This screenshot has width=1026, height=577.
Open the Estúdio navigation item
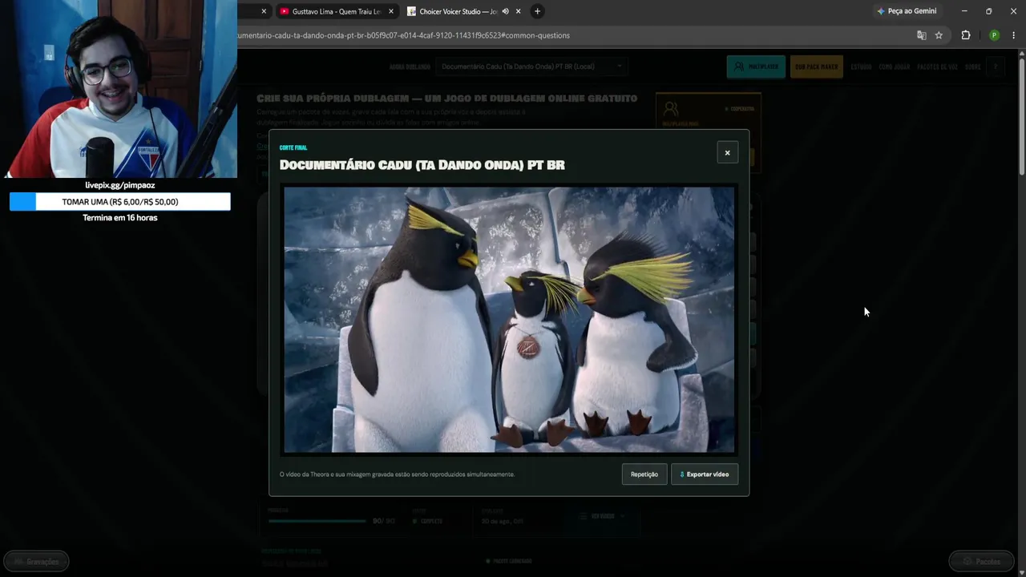point(861,67)
